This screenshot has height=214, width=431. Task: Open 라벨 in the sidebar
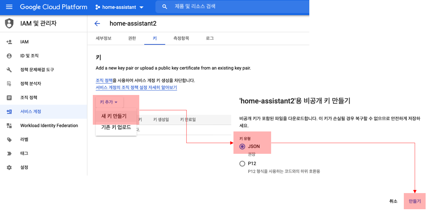[44, 139]
